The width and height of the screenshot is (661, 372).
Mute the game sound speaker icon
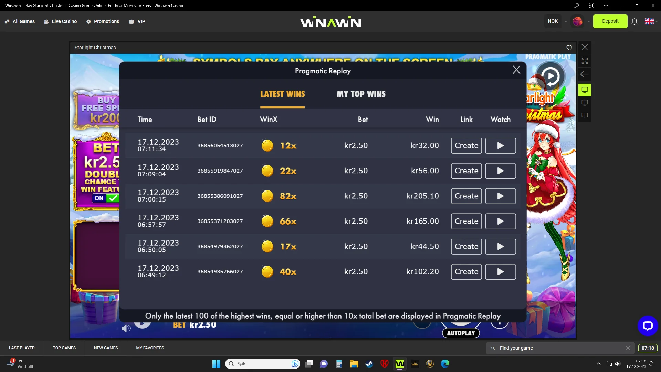(x=126, y=328)
